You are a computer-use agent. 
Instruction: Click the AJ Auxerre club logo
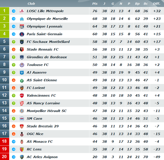click(22, 73)
